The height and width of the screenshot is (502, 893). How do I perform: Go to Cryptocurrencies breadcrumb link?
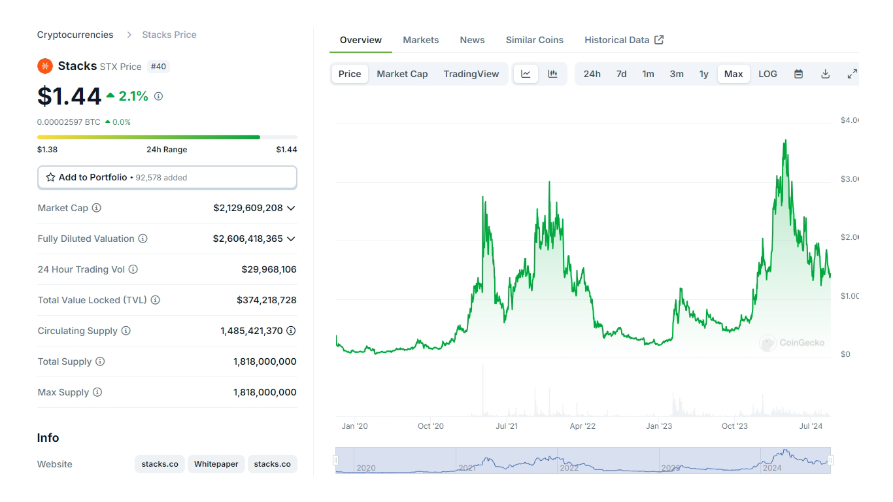click(x=75, y=35)
